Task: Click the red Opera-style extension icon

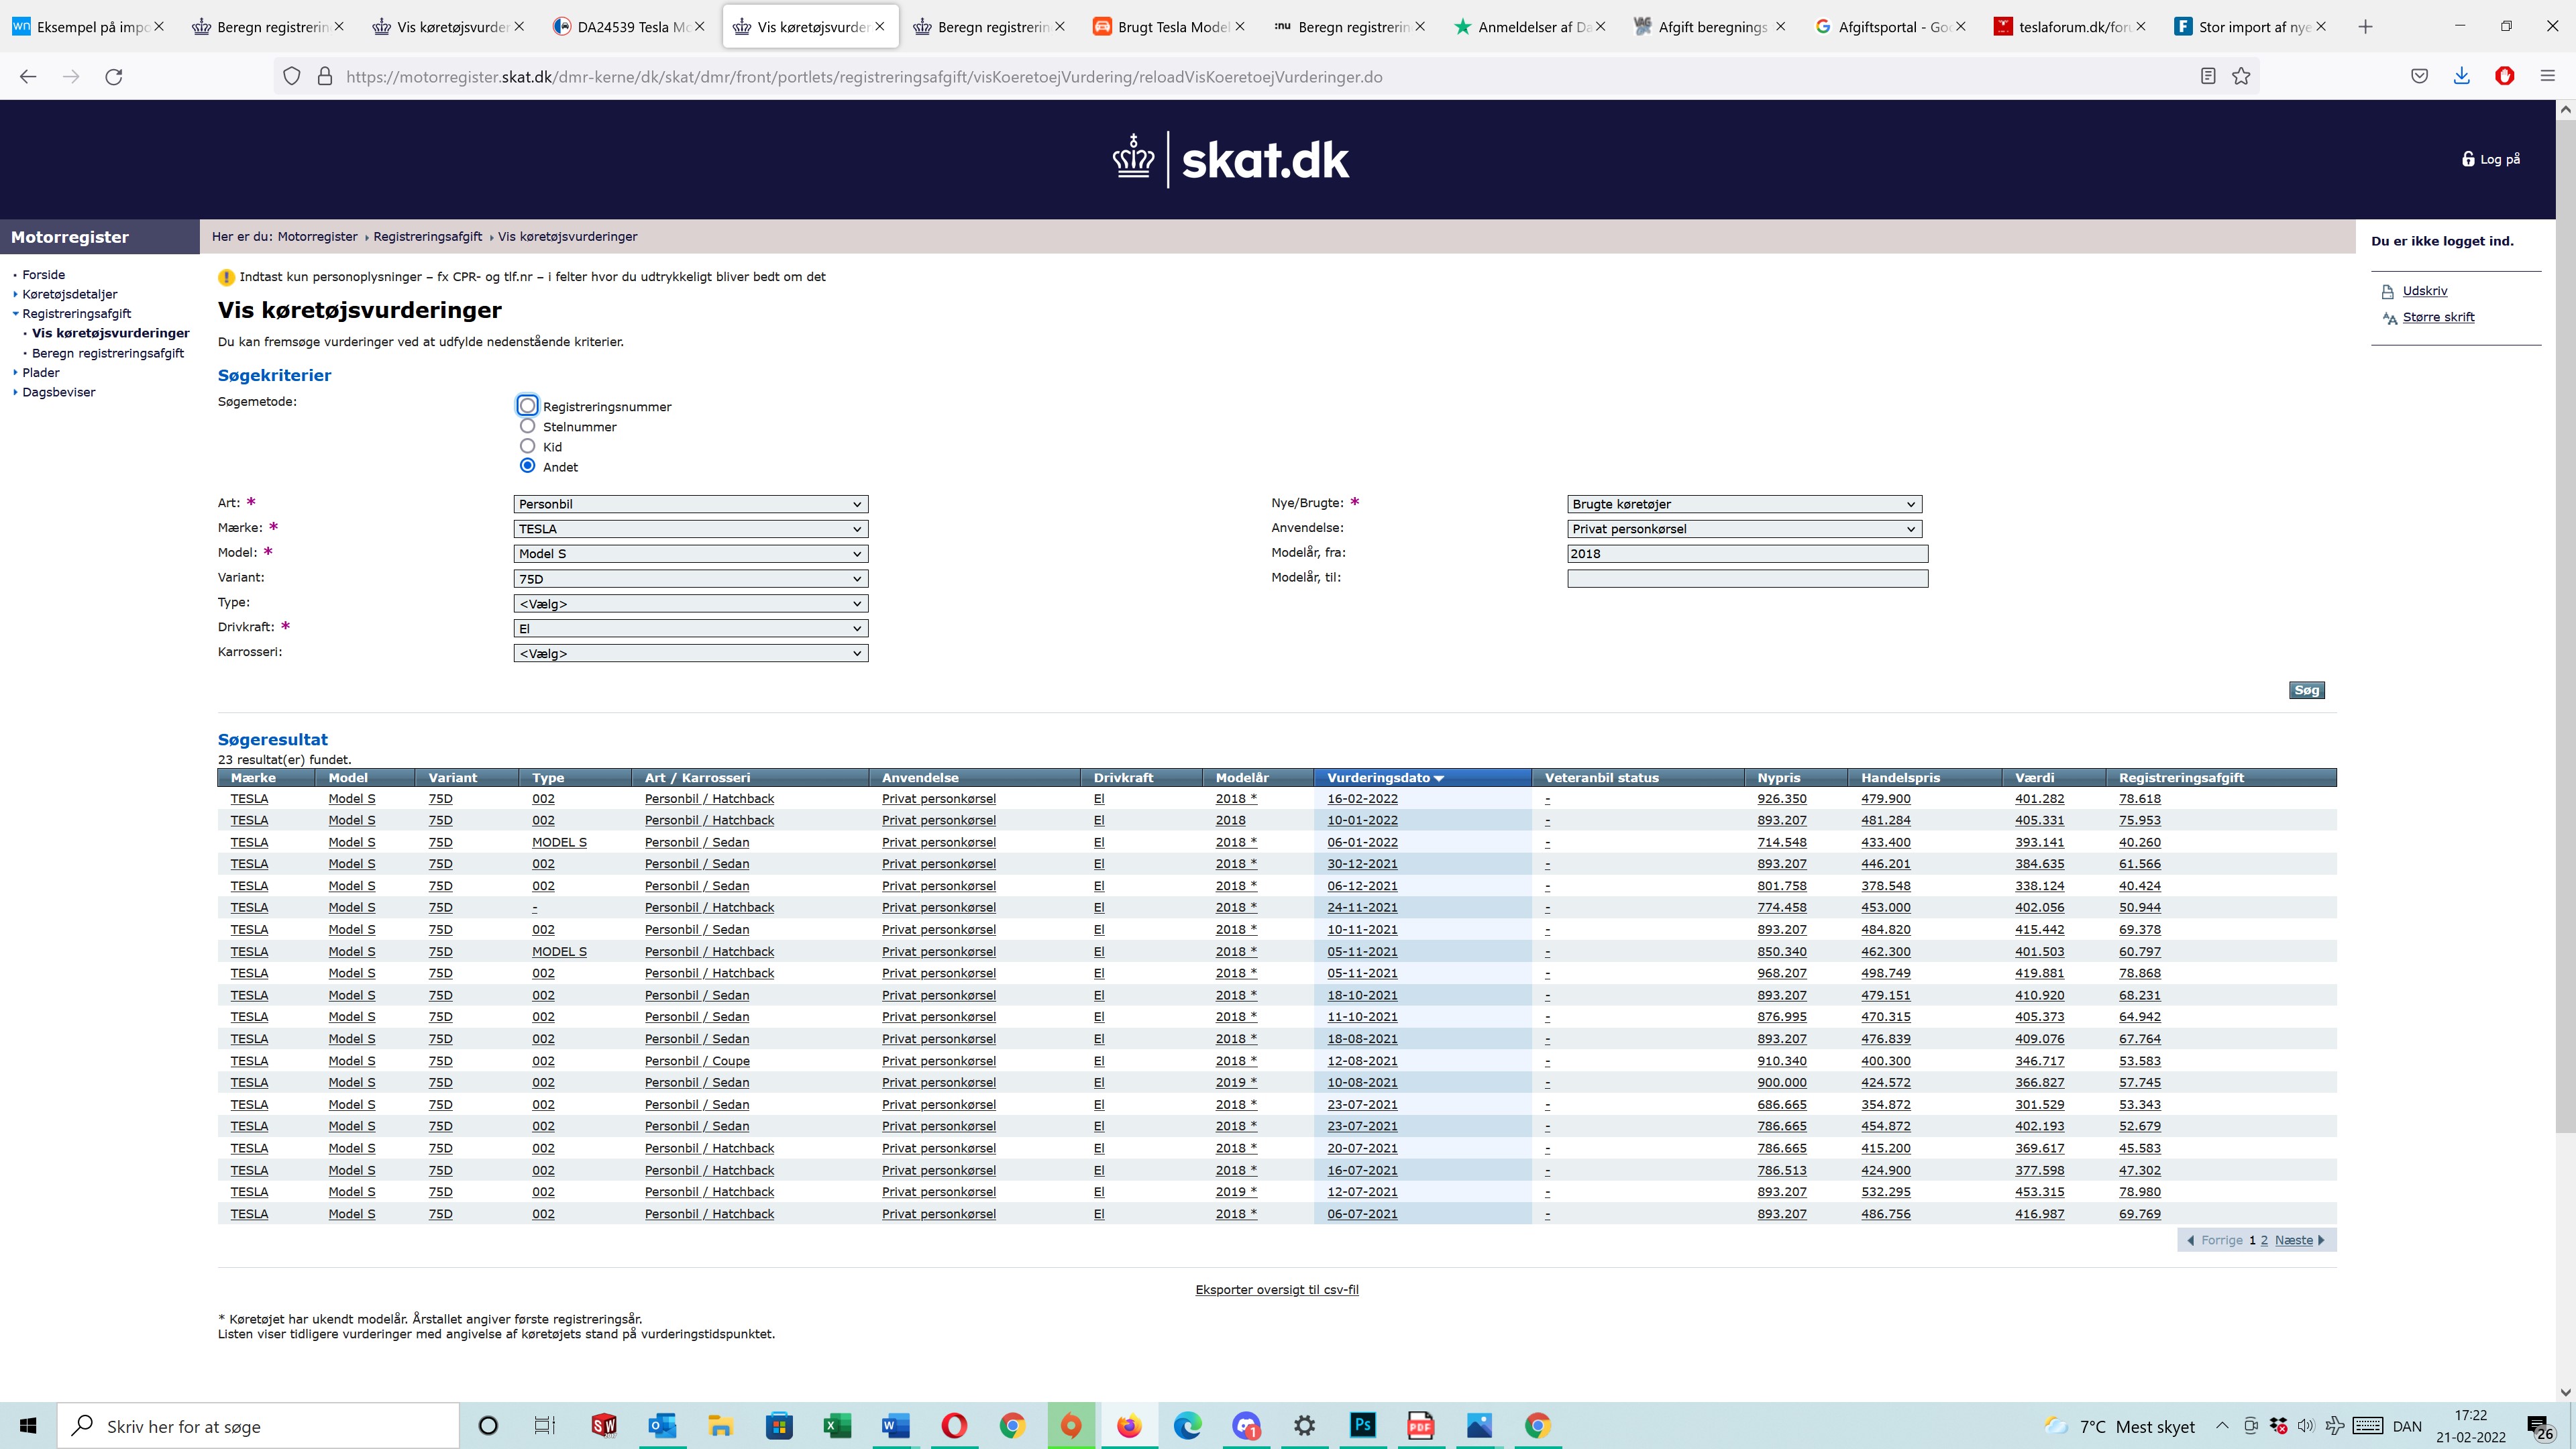Action: click(x=2505, y=76)
